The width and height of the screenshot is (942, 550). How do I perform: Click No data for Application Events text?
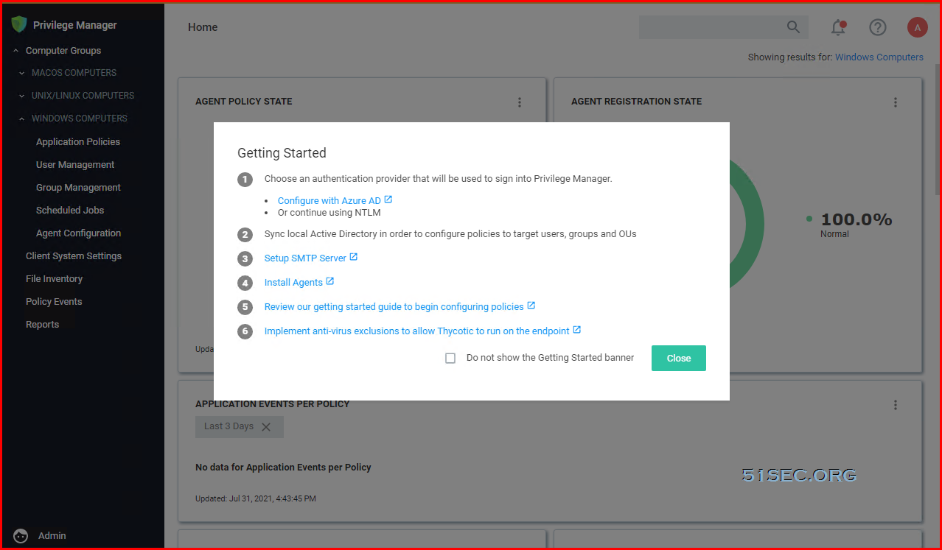[283, 468]
